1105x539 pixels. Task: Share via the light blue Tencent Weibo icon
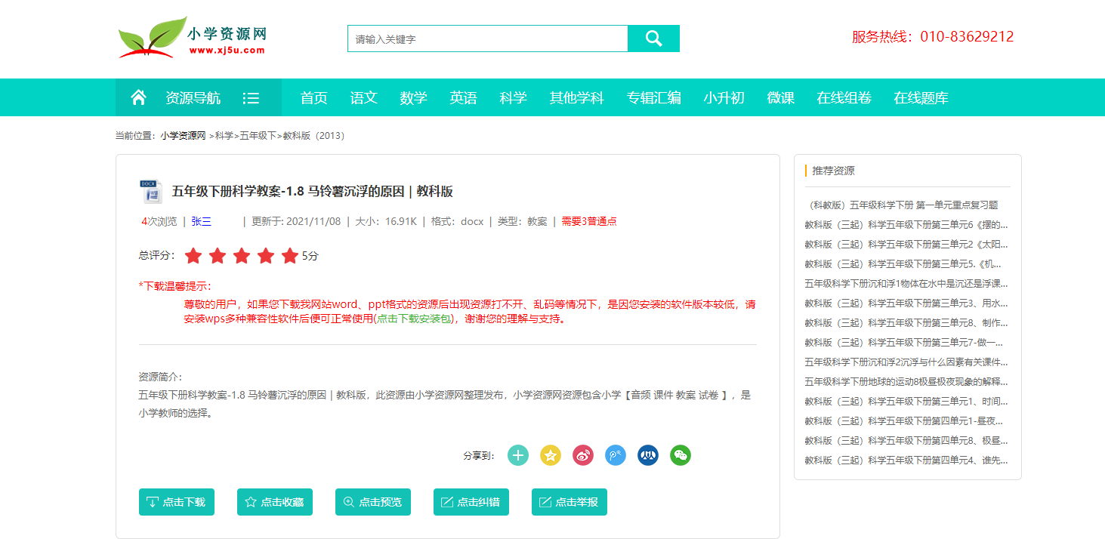[616, 455]
